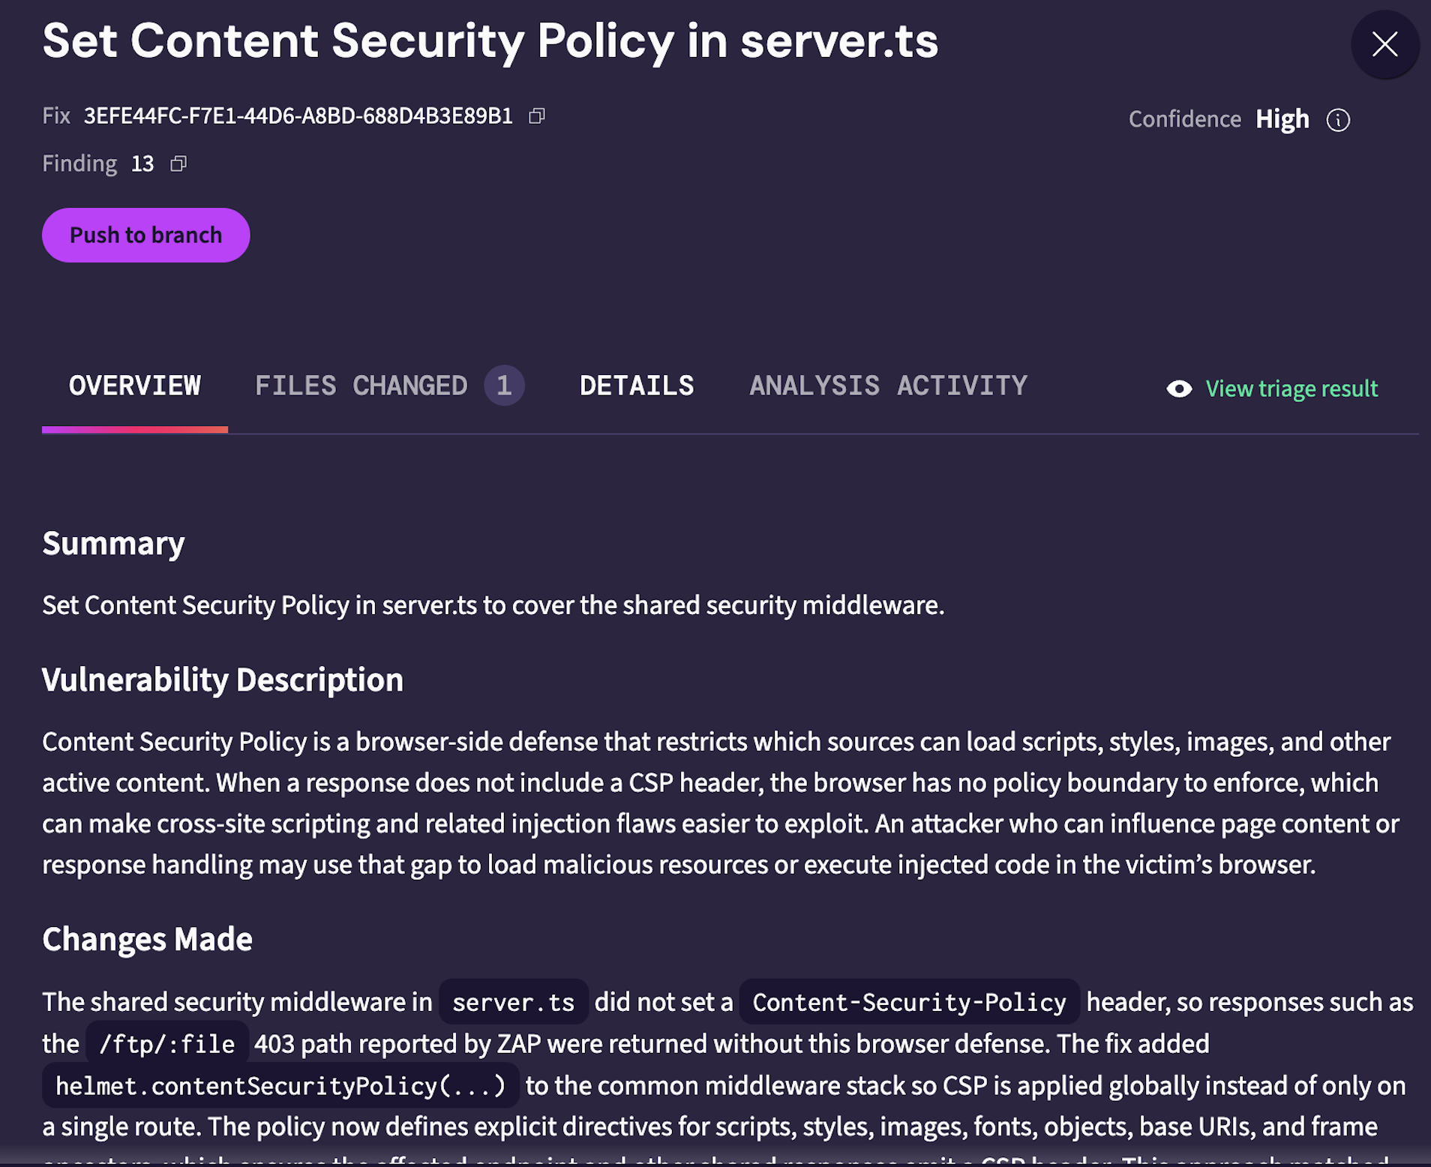The height and width of the screenshot is (1167, 1431).
Task: Click the Vulnerability Description heading
Action: tap(223, 680)
